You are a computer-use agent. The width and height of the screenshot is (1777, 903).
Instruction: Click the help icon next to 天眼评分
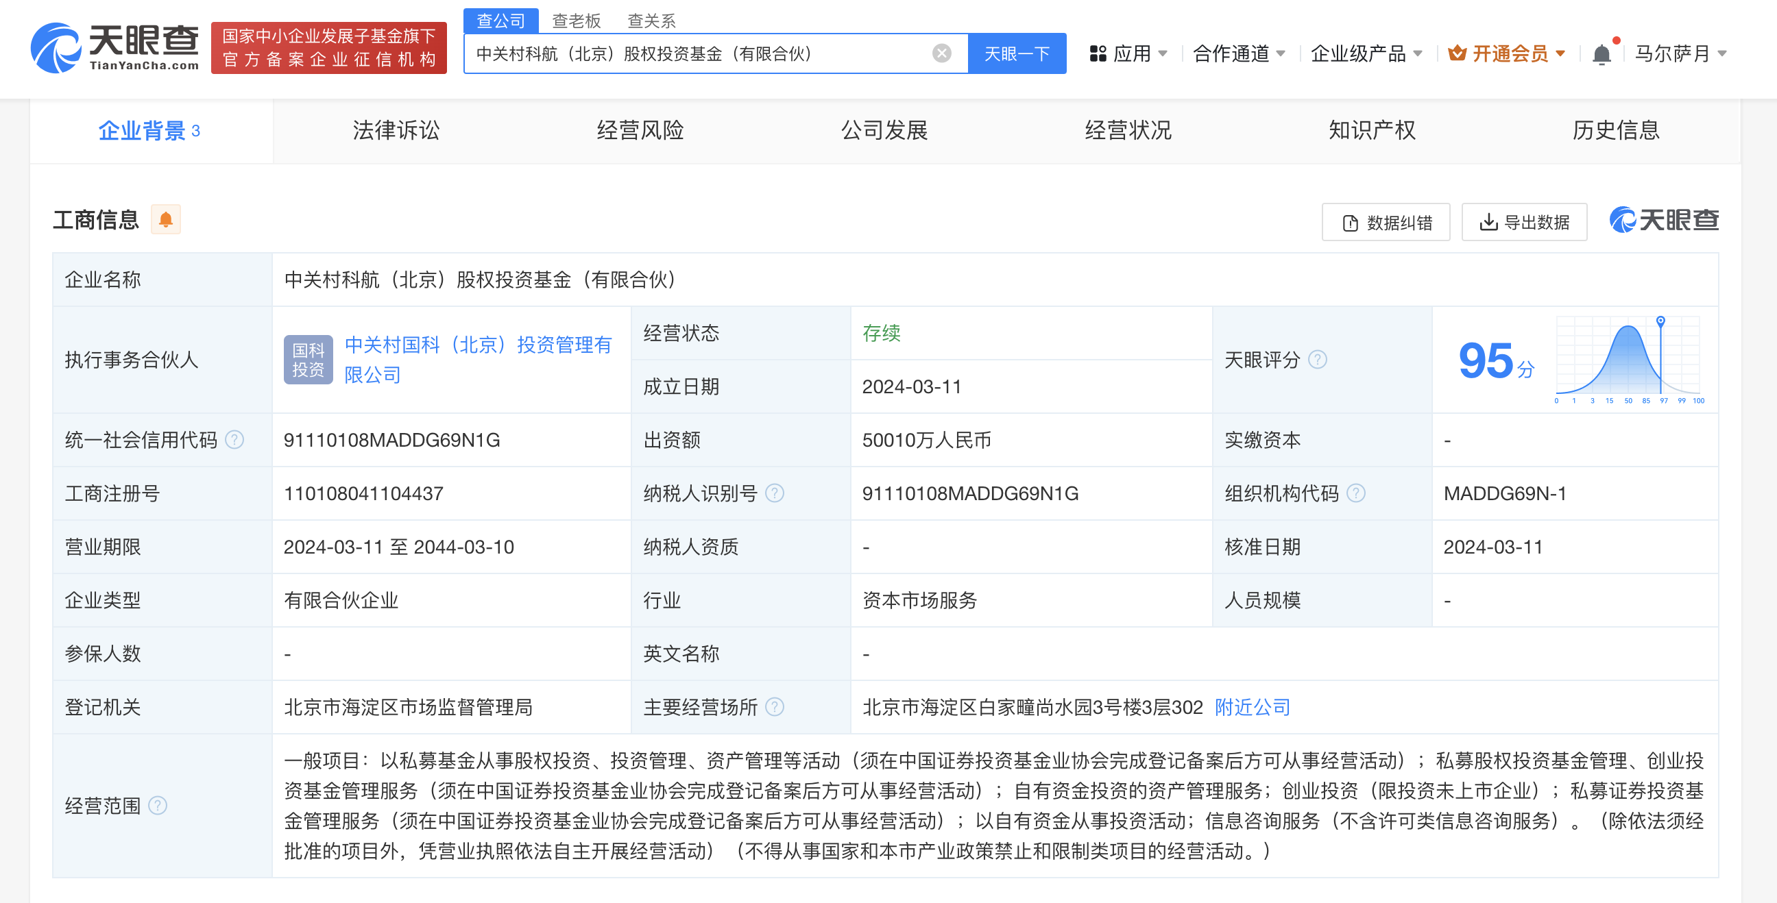(x=1318, y=359)
